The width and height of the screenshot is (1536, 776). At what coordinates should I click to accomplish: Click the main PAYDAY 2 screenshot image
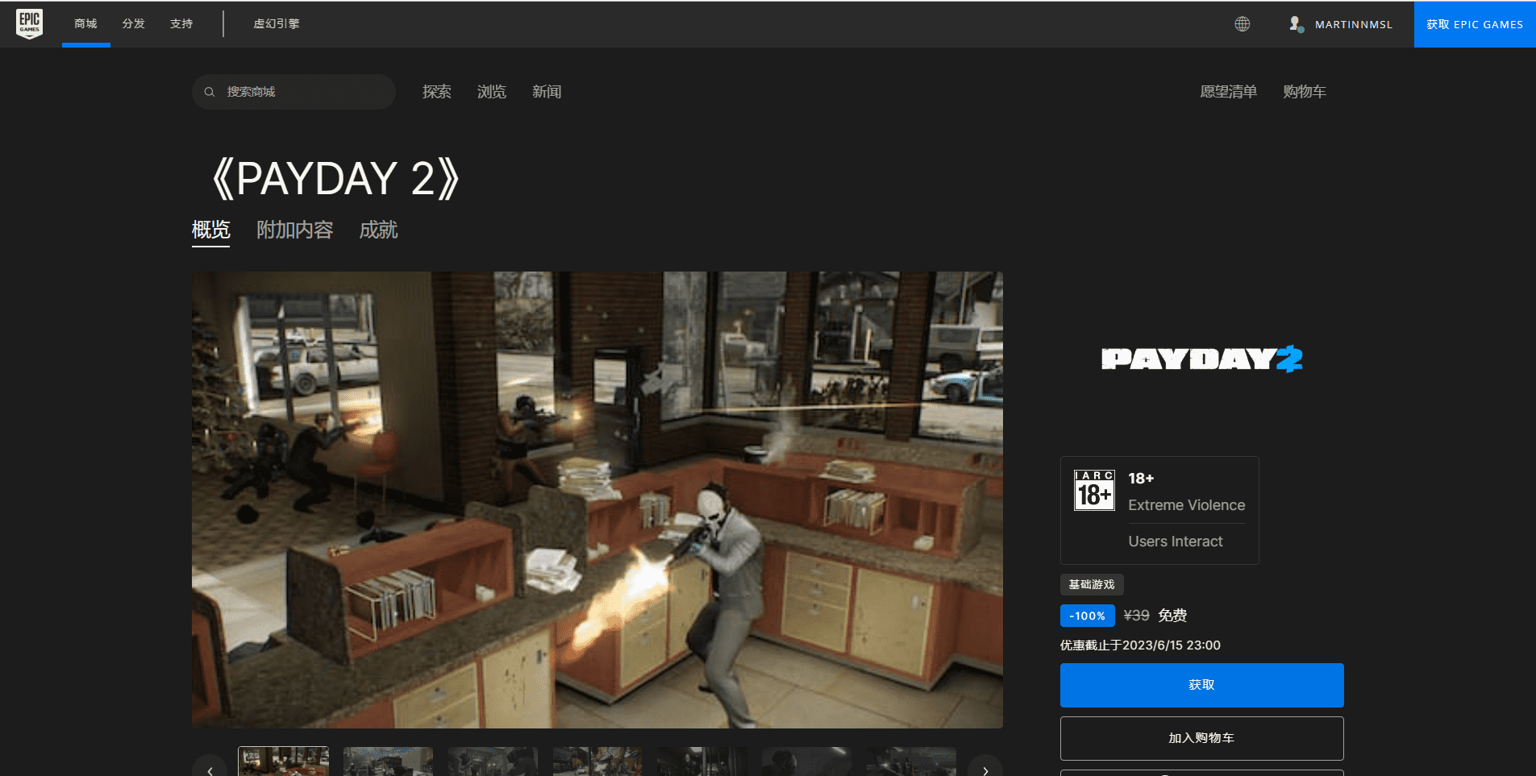click(597, 500)
